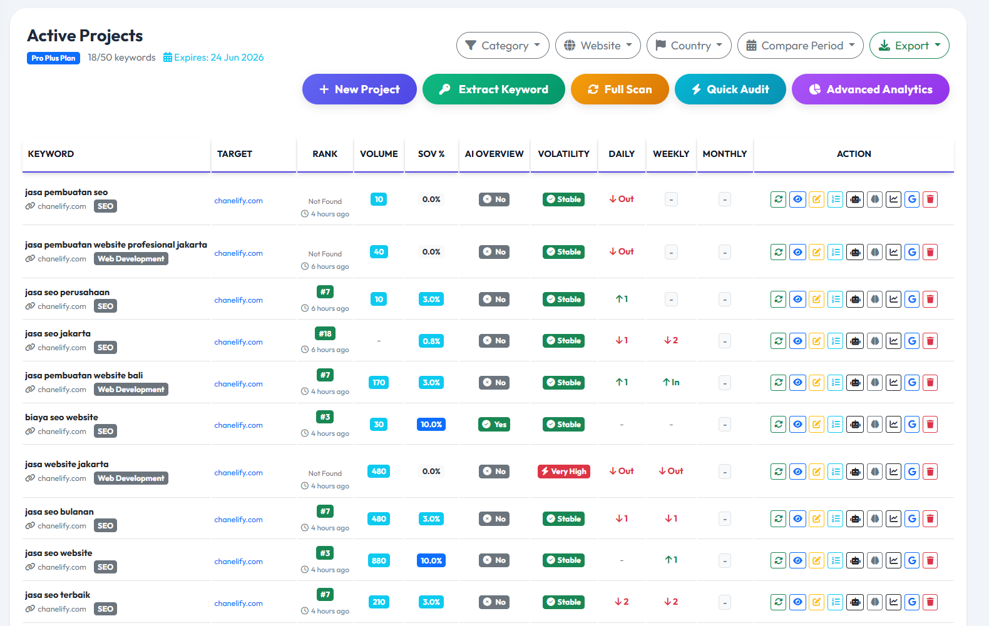
Task: Click the VOLATILITY column header
Action: (563, 154)
